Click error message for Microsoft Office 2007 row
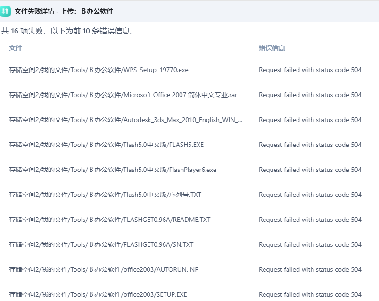Viewport: 379px width, 301px height. click(310, 95)
